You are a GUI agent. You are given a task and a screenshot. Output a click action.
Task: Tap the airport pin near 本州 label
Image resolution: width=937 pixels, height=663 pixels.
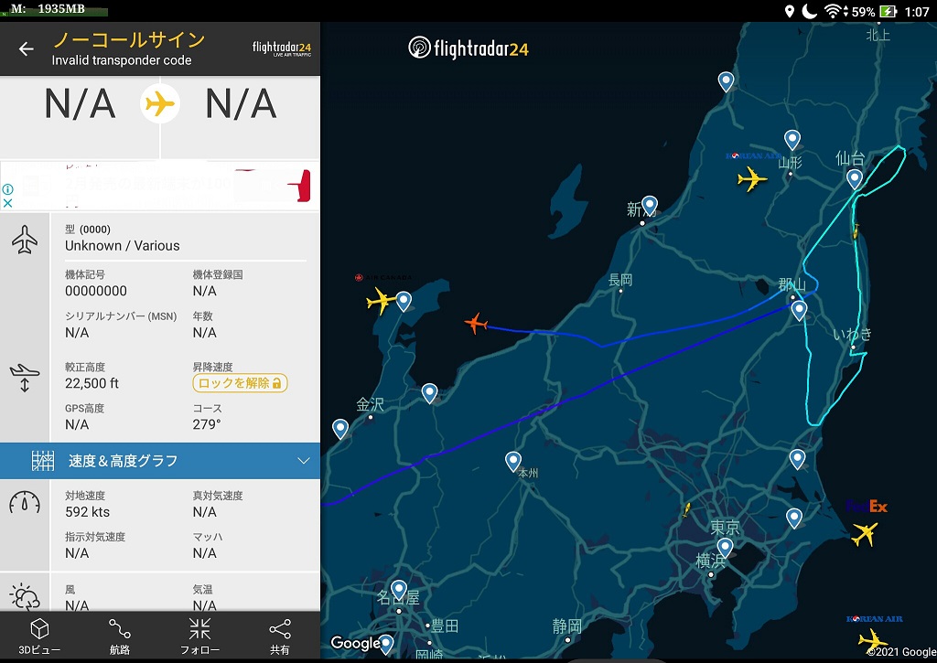pyautogui.click(x=512, y=462)
